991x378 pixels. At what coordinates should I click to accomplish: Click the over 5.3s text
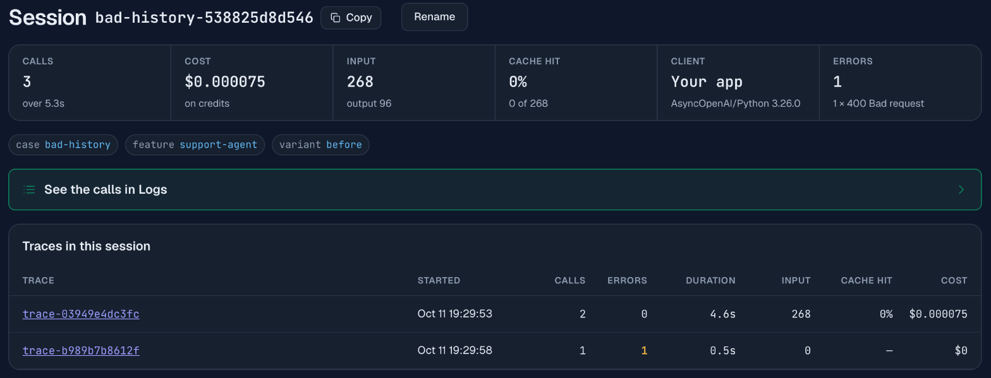click(44, 103)
